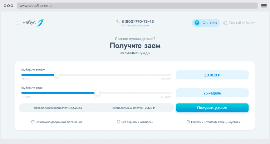This screenshot has height=144, width=270.
Task: Click the loan amount slider handle
Action: (56, 75)
